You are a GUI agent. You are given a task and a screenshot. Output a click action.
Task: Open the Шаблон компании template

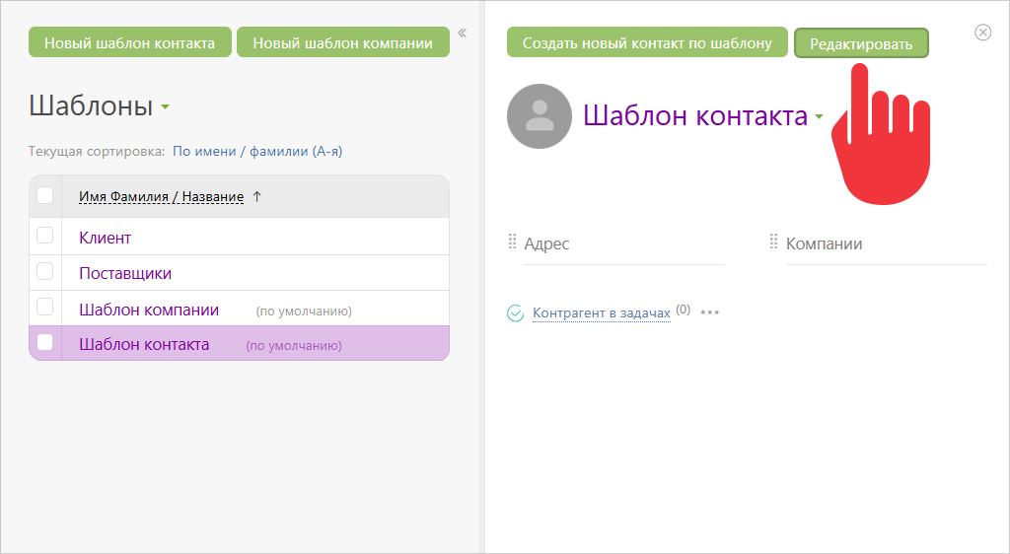click(149, 310)
